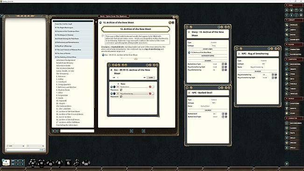
Task: Open the Images campaign list
Action: tap(294, 69)
